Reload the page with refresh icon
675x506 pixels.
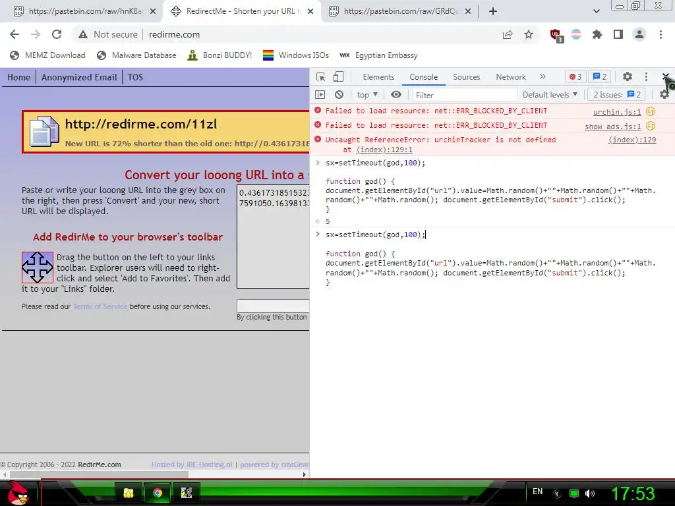click(57, 34)
